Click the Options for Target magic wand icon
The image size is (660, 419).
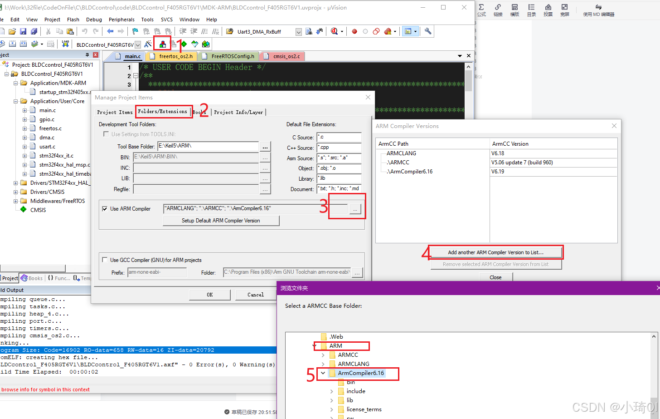point(148,44)
